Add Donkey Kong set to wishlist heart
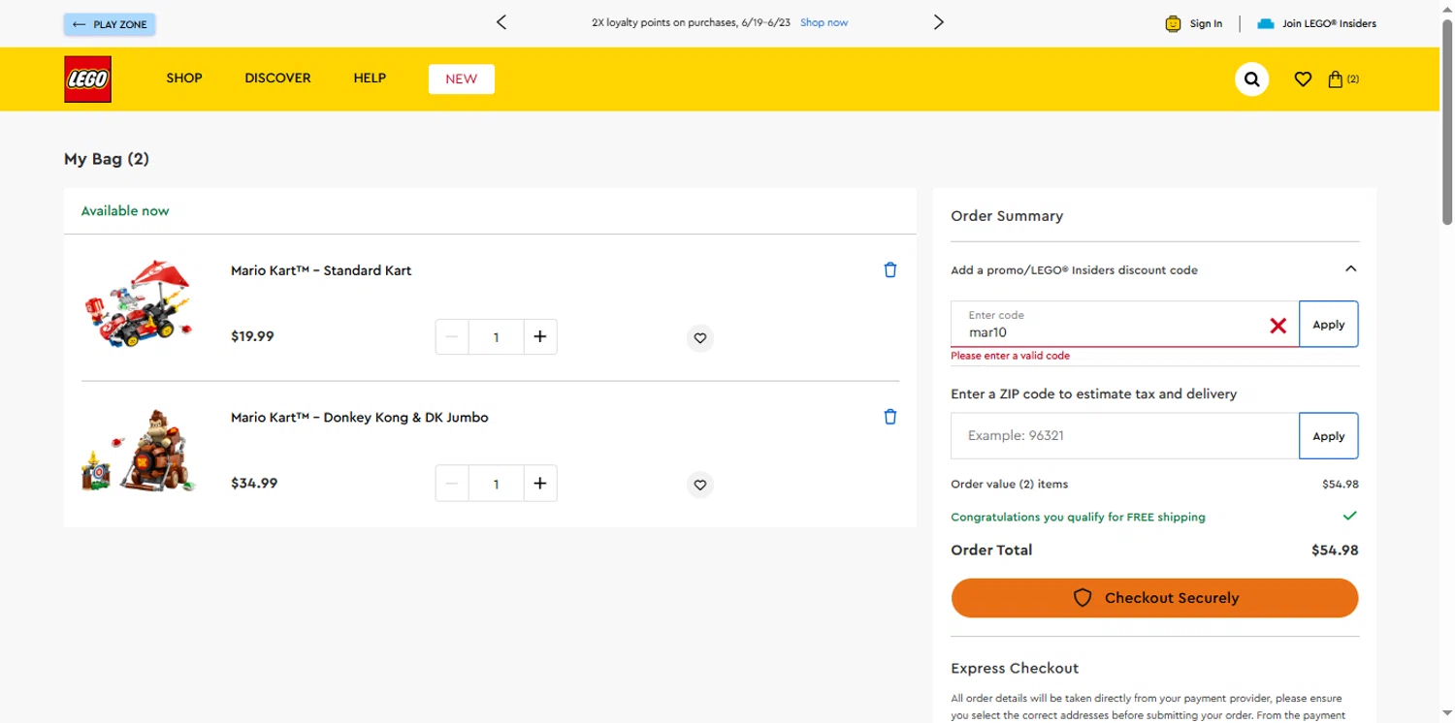The height and width of the screenshot is (723, 1455). (x=700, y=485)
